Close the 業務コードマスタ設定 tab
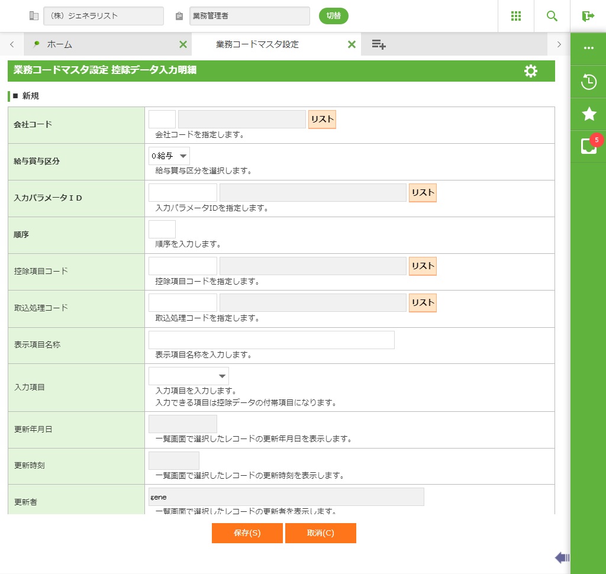 [x=352, y=44]
